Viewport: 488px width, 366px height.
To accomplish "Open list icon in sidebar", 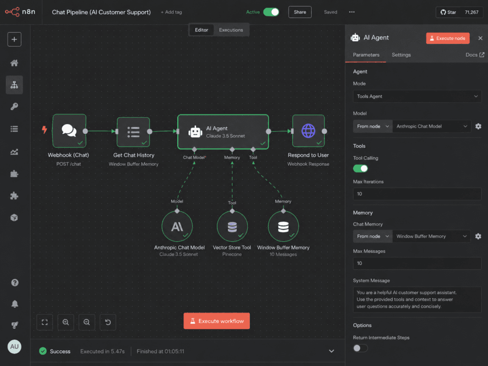I will 14,129.
